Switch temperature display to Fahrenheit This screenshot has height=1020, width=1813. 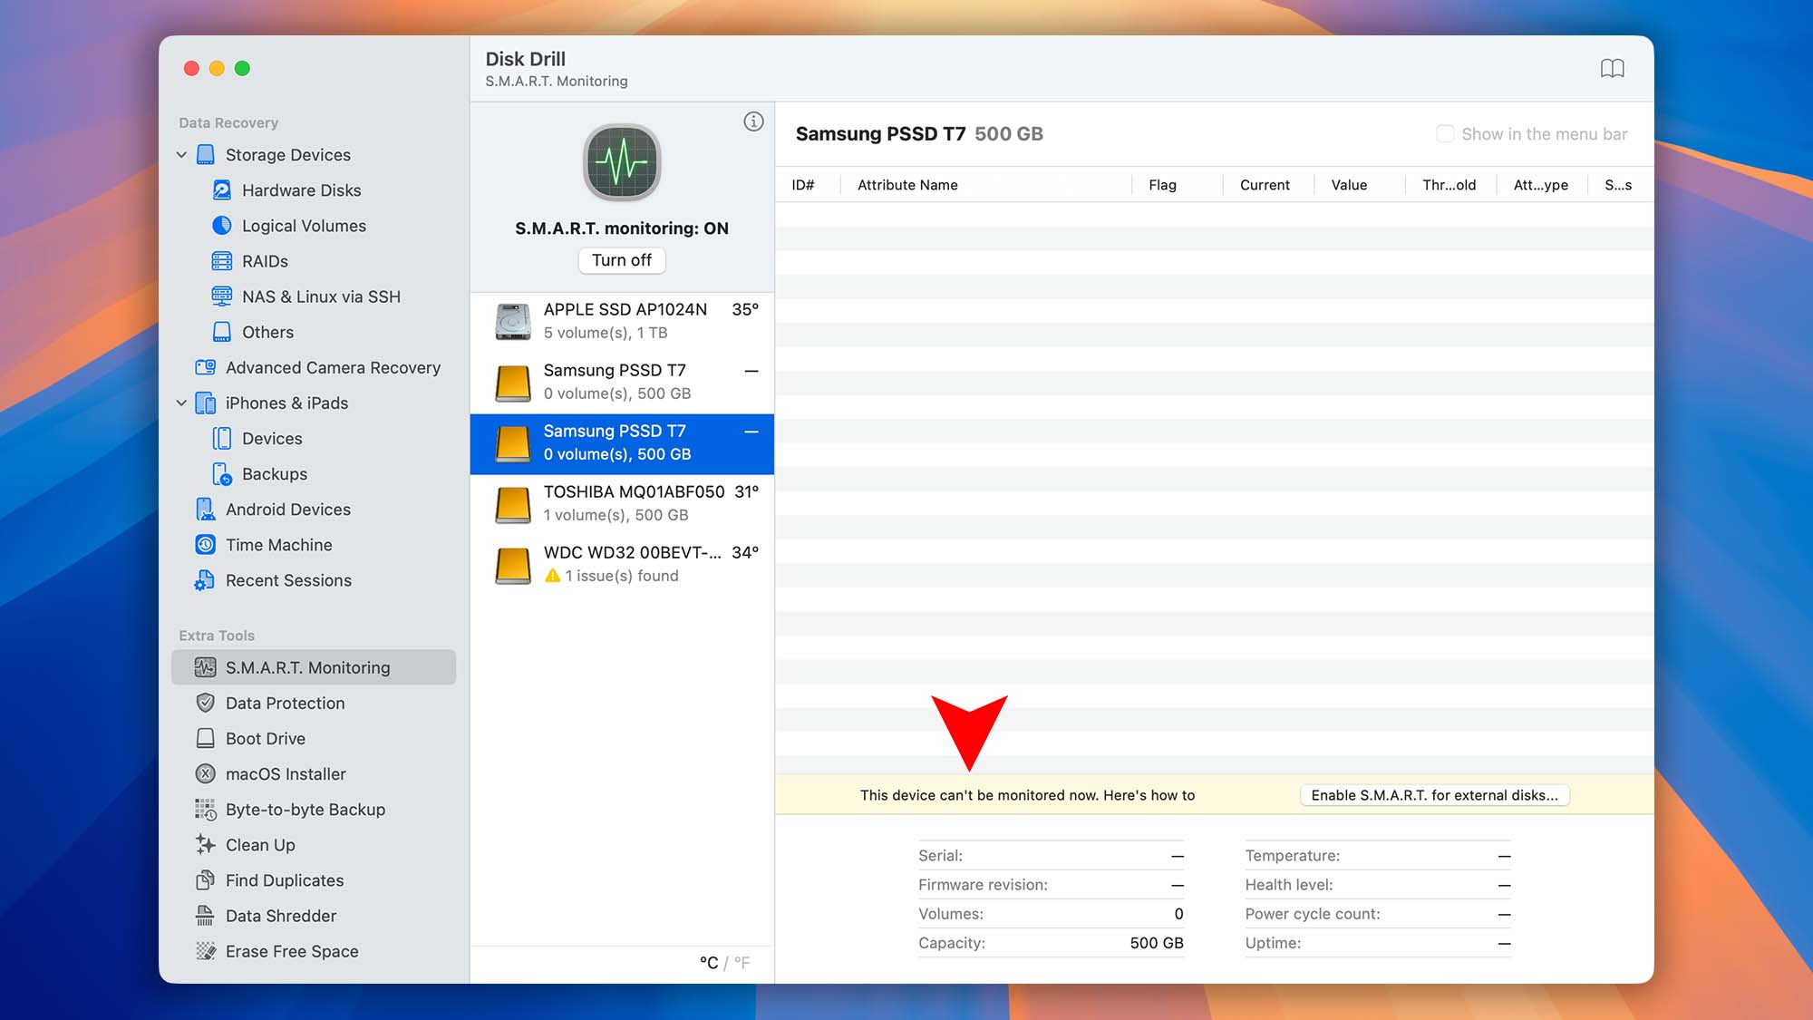pyautogui.click(x=743, y=962)
